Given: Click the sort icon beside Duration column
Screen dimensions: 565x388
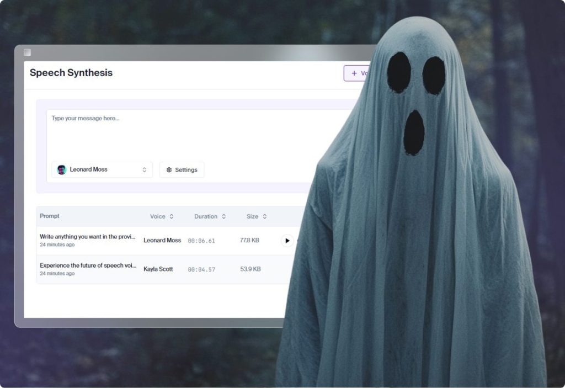Looking at the screenshot, I should tap(223, 216).
